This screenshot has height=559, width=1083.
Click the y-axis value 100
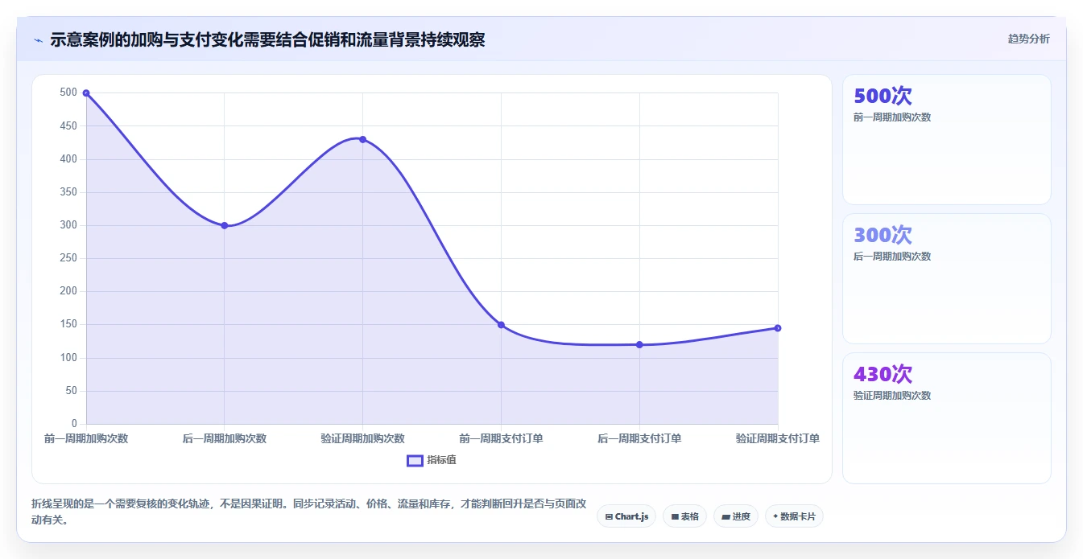(68, 357)
